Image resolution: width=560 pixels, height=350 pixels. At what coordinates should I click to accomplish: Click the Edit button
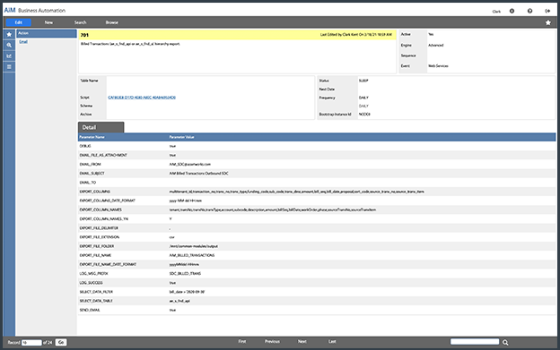point(19,22)
